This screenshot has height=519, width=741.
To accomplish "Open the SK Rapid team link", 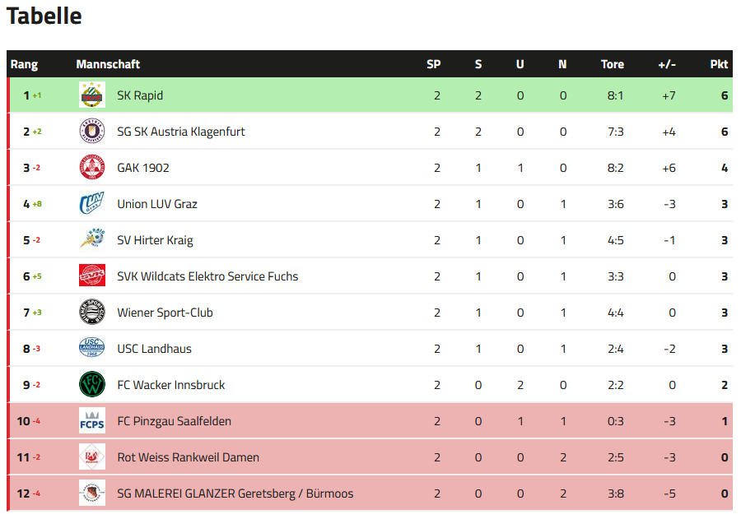I will click(140, 95).
